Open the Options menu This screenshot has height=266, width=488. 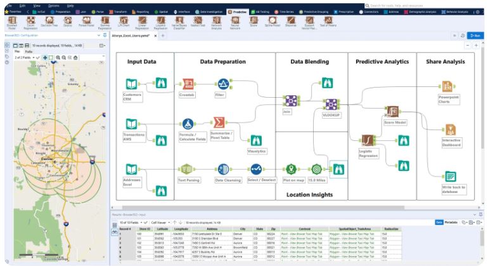coord(53,6)
